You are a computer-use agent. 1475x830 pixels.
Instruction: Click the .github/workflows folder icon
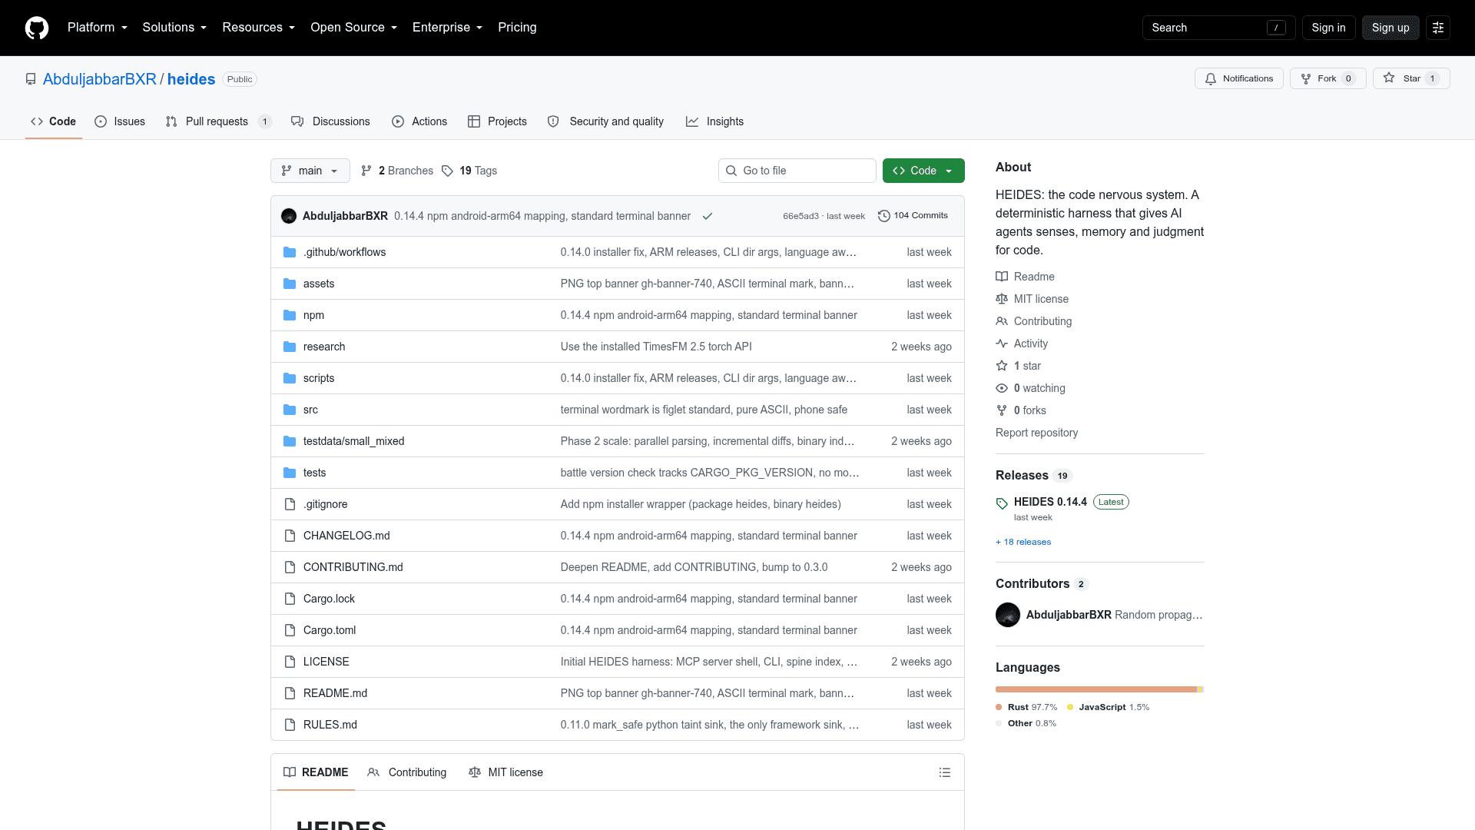click(x=290, y=252)
